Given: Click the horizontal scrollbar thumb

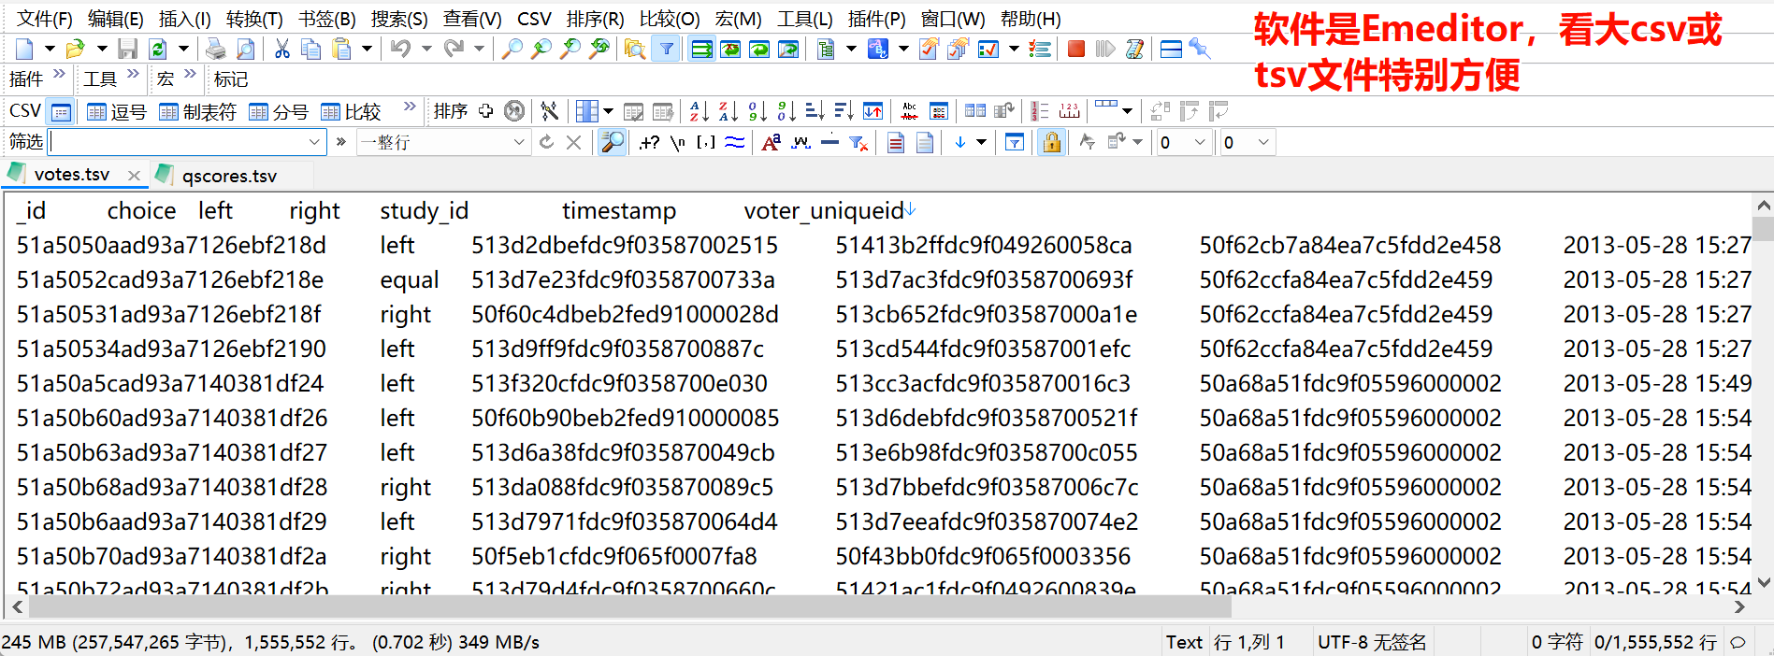Looking at the screenshot, I should click(628, 606).
